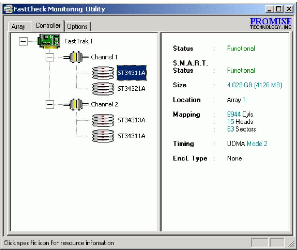
Task: Click the 'Array 1' location value
Action: click(x=236, y=100)
